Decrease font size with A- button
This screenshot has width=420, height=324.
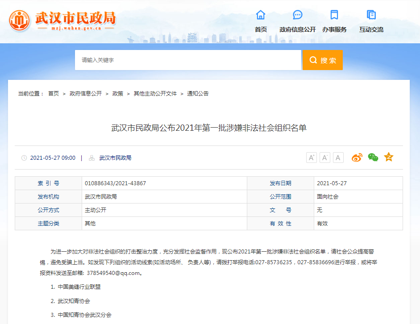325,158
